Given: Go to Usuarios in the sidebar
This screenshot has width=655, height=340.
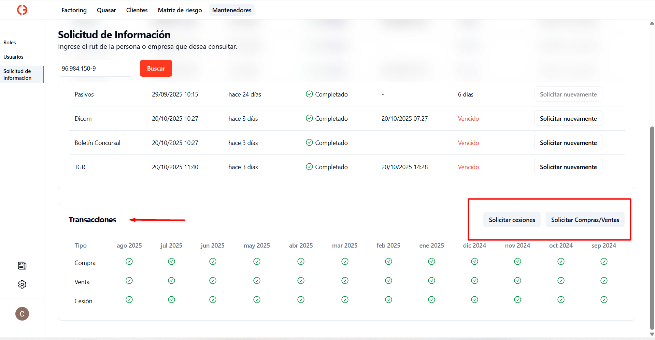Looking at the screenshot, I should point(14,57).
